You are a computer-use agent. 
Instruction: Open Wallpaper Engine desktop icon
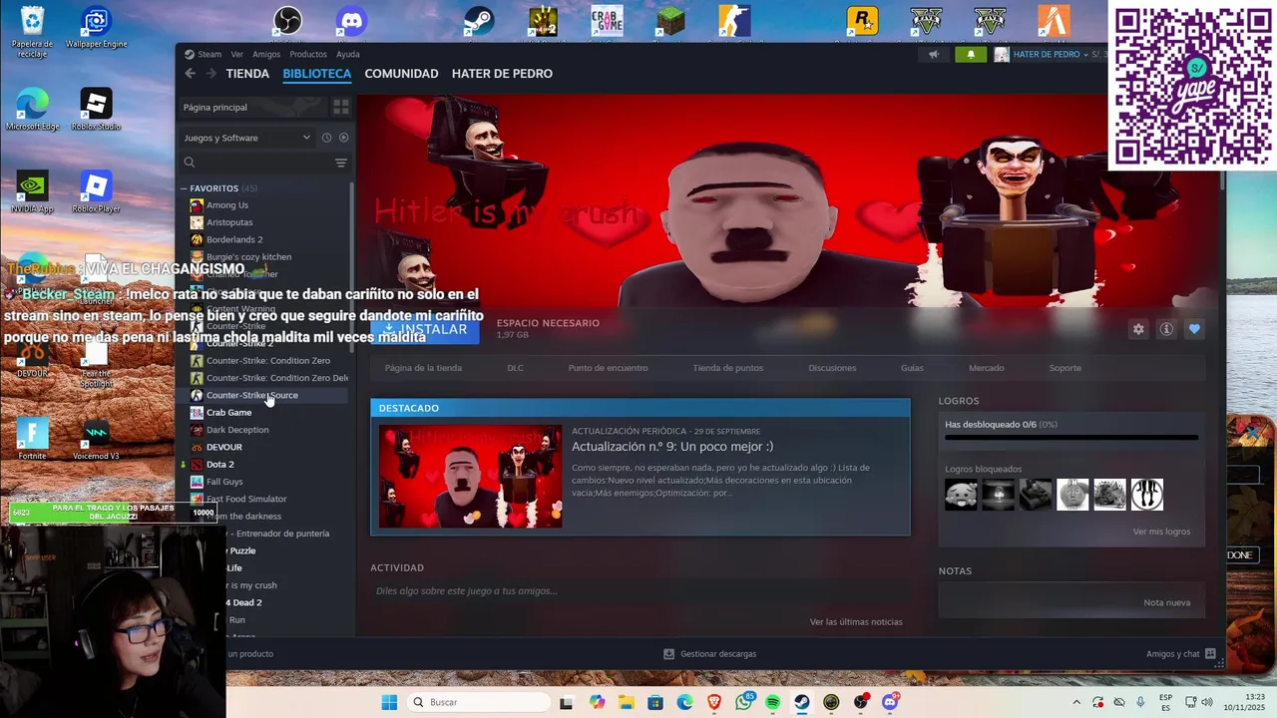point(96,28)
